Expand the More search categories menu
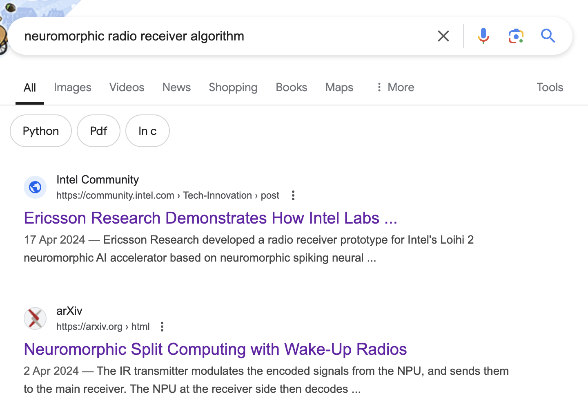Image resolution: width=588 pixels, height=412 pixels. point(395,87)
